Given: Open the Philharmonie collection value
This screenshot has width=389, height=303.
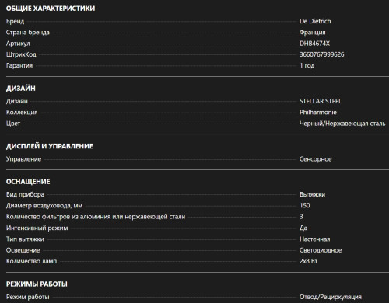Looking at the screenshot, I should coord(318,112).
